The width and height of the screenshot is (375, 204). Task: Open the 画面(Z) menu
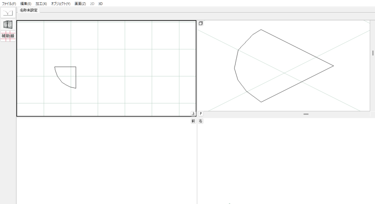click(80, 3)
